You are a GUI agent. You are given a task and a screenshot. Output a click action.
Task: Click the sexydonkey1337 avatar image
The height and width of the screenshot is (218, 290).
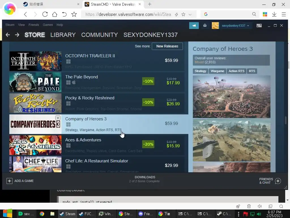tap(215, 26)
